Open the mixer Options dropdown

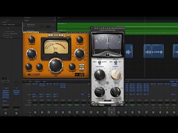37,82
